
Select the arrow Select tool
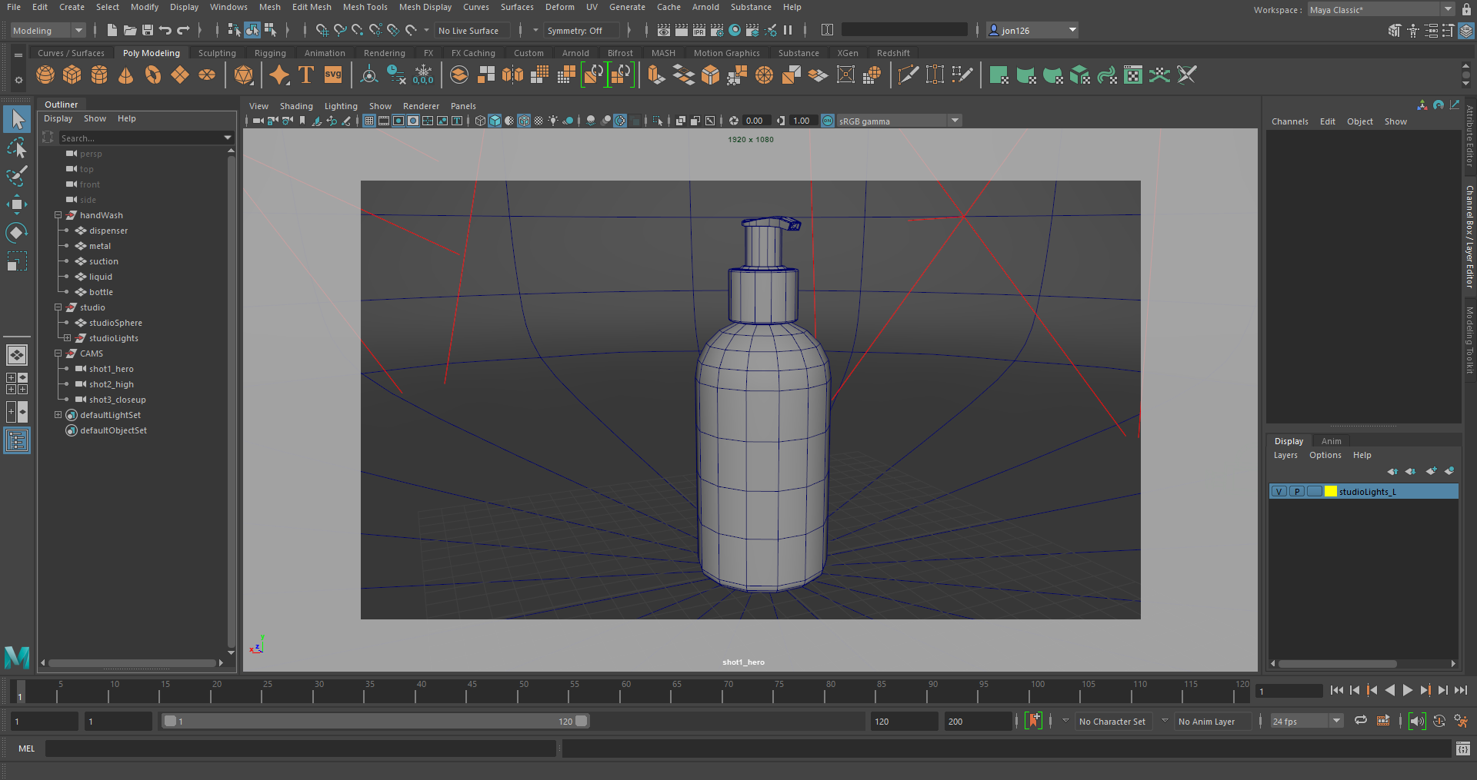[x=17, y=119]
